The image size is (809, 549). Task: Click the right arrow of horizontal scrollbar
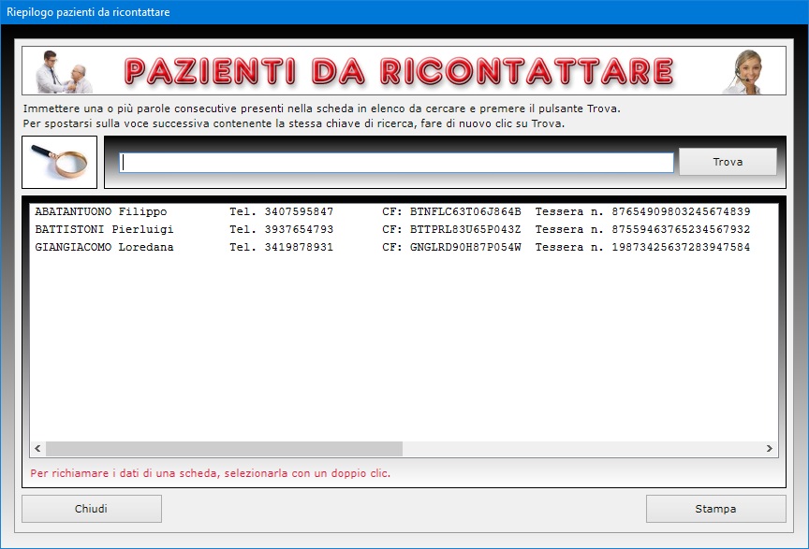click(770, 449)
